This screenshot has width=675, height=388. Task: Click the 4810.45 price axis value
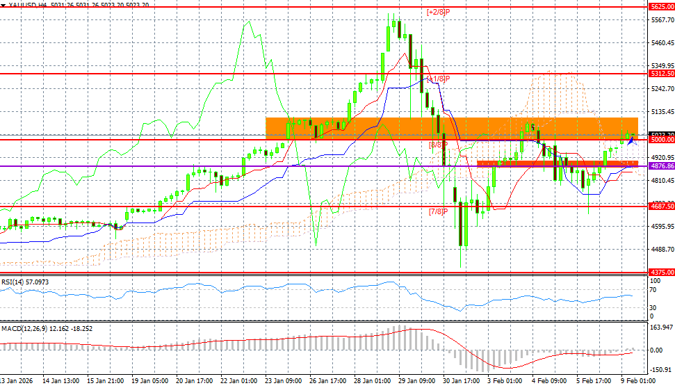point(662,180)
